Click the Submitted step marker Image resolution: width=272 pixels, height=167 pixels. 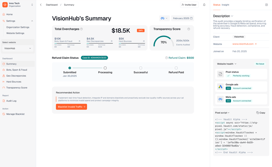pos(69,68)
